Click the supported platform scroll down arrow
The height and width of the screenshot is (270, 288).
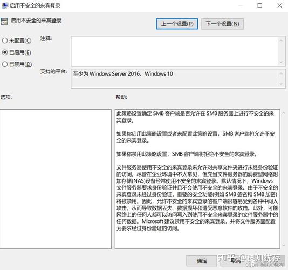281,84
